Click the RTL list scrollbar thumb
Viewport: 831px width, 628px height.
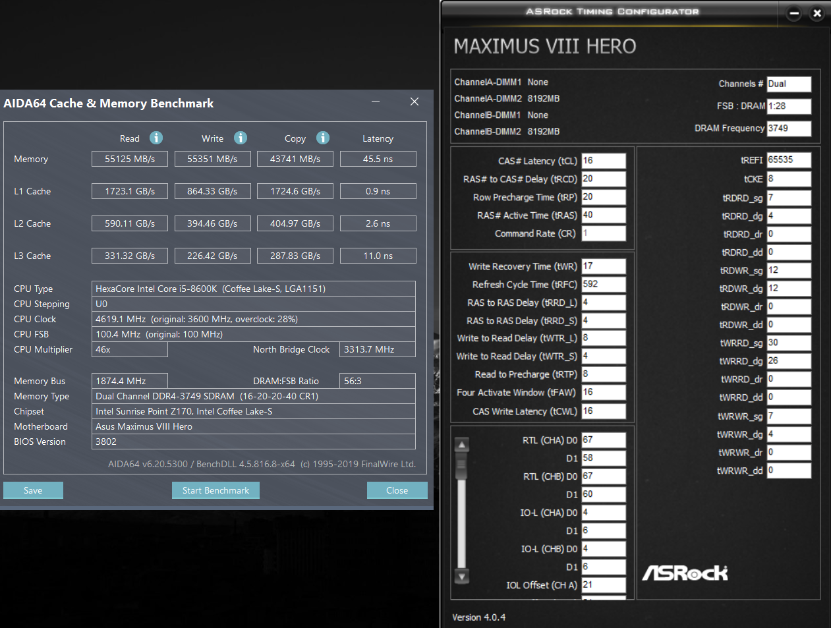462,466
